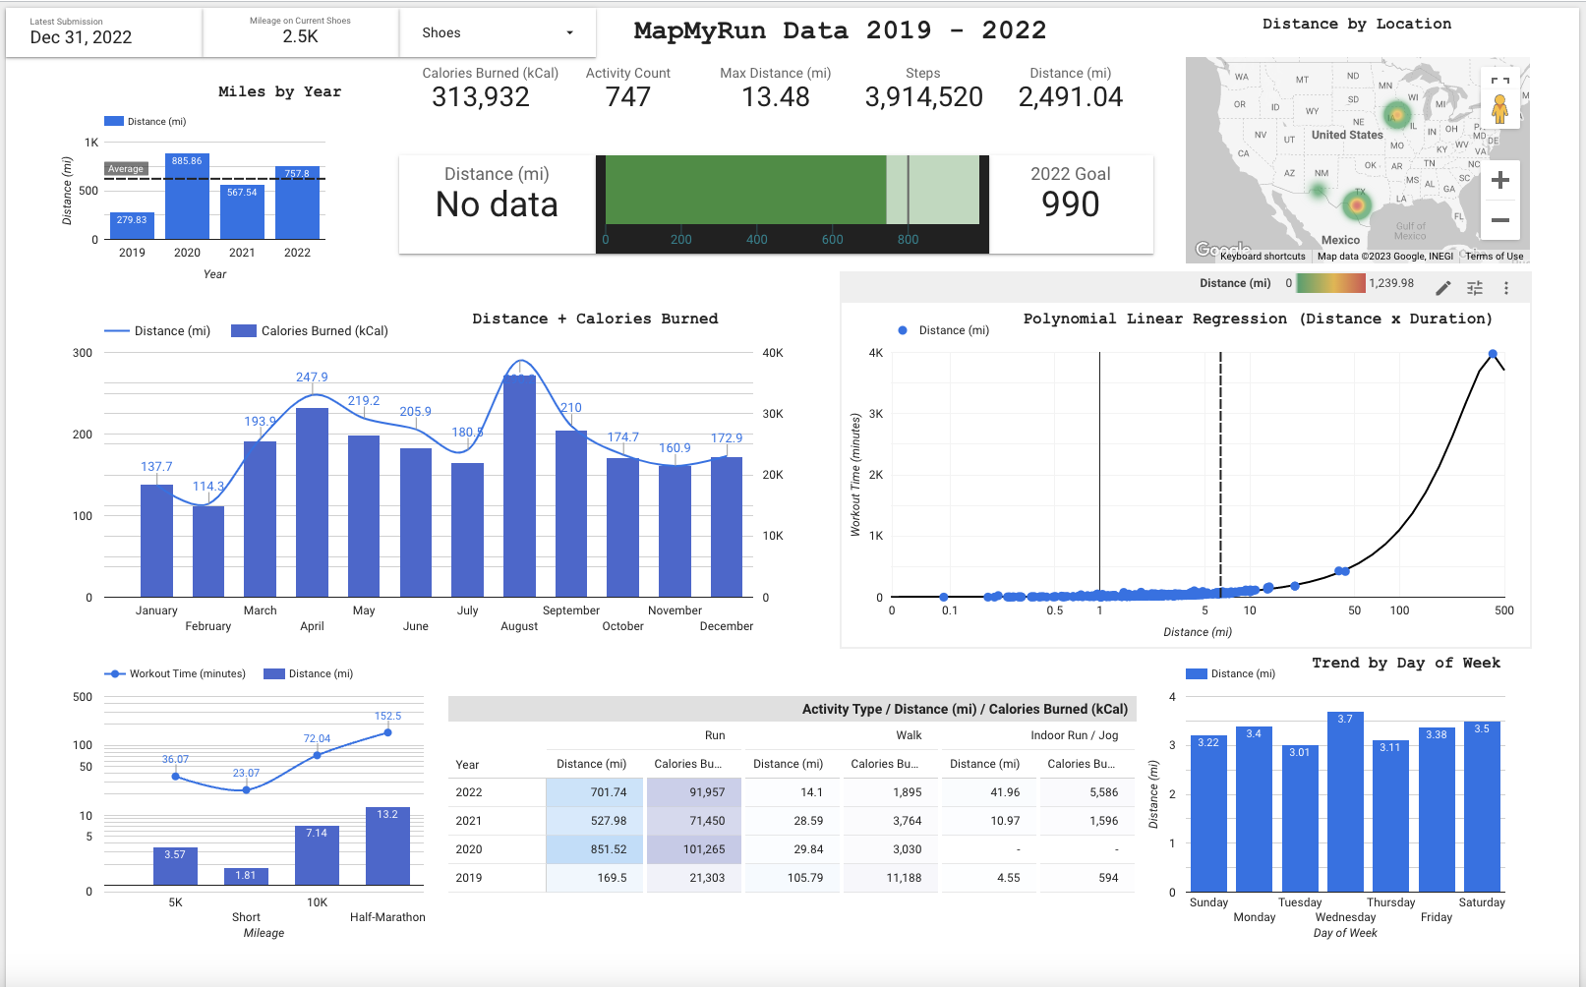Click Distance (mi) legend in Miles by Year
This screenshot has height=987, width=1586.
[146, 122]
